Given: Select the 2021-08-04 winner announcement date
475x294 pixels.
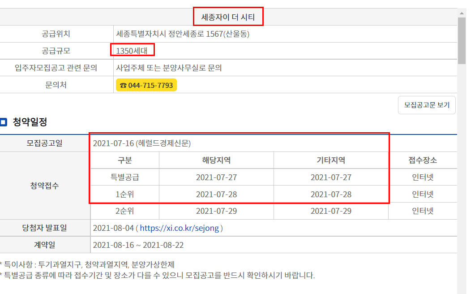Looking at the screenshot, I should (113, 228).
